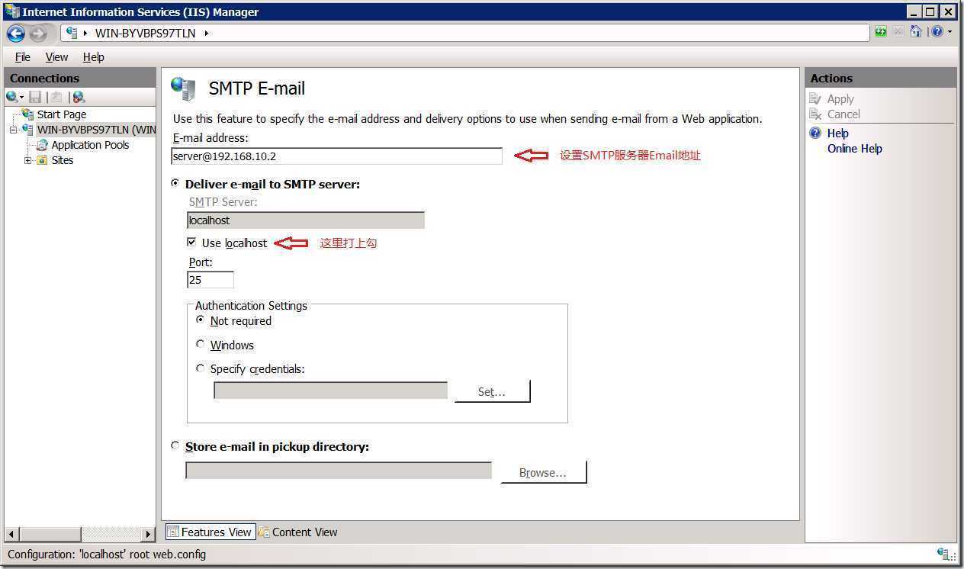Select Specify credentials option
This screenshot has height=569, width=964.
tap(201, 368)
